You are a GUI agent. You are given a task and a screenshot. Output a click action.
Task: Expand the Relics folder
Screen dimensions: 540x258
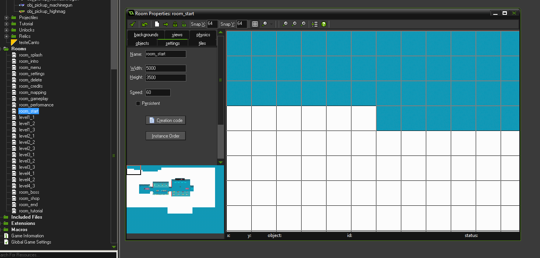tap(6, 36)
